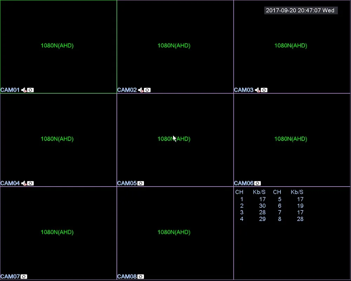Click the date and time overlay 2017-09-20 20:47:07 Wed
The width and height of the screenshot is (351, 281).
click(x=301, y=11)
